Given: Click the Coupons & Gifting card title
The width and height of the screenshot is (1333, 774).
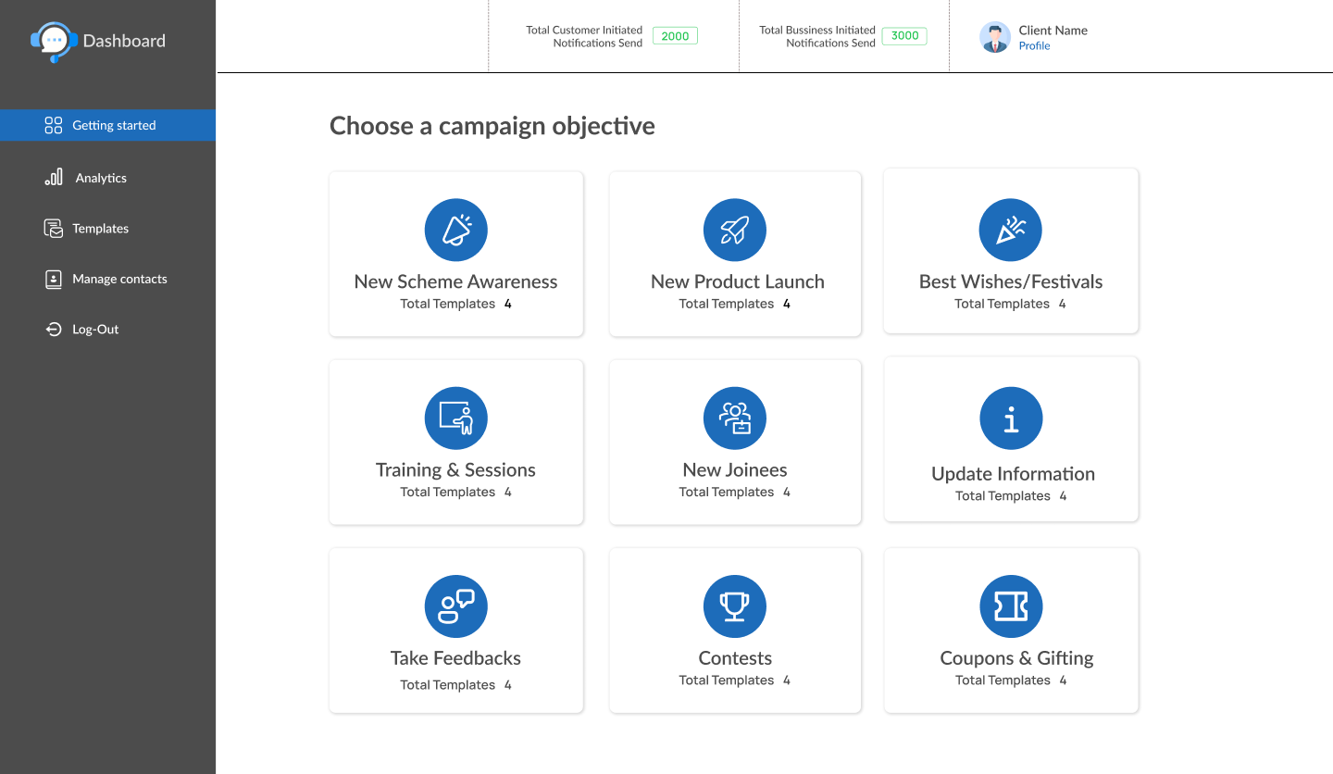Looking at the screenshot, I should tap(1015, 658).
